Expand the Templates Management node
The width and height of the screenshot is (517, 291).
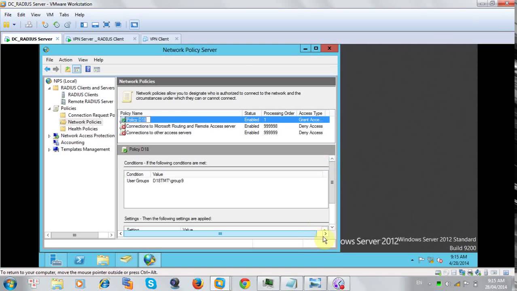tap(49, 150)
